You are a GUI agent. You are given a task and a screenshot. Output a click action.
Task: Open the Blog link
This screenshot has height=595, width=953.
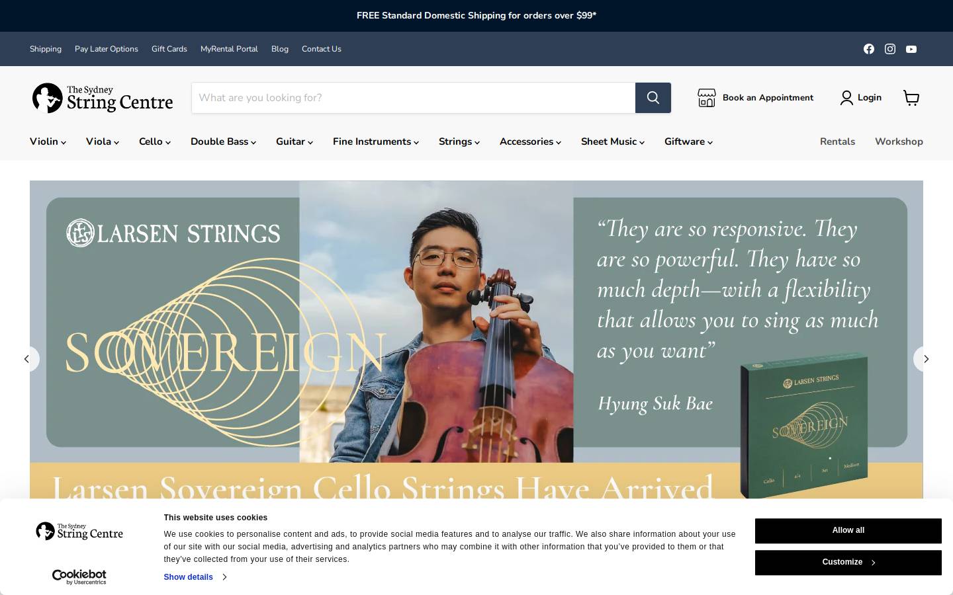click(x=280, y=49)
